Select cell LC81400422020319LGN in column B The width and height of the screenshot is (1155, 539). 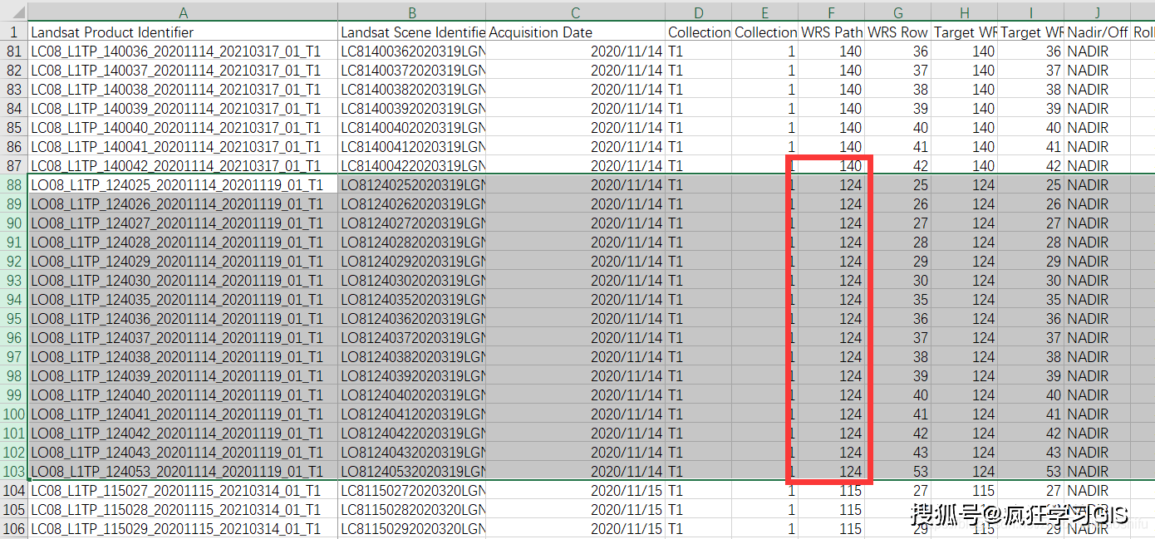coord(411,165)
